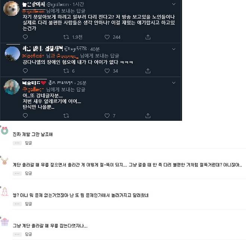Retweet the tweet with 1.9천 retweets
The height and width of the screenshot is (240, 246).
(66, 37)
